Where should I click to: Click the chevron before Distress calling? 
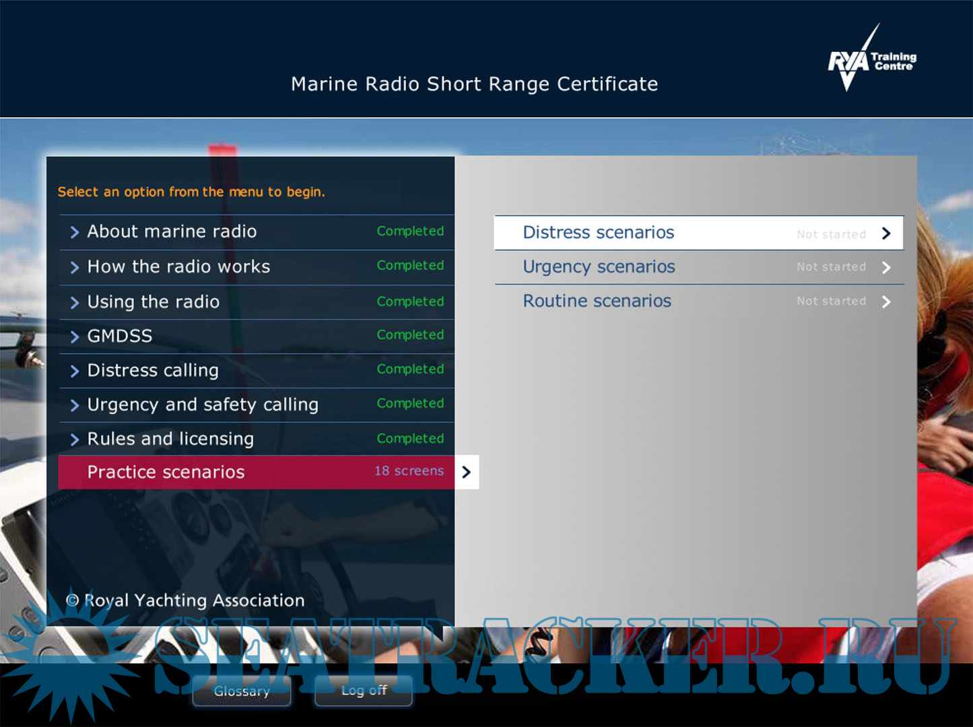pos(75,372)
